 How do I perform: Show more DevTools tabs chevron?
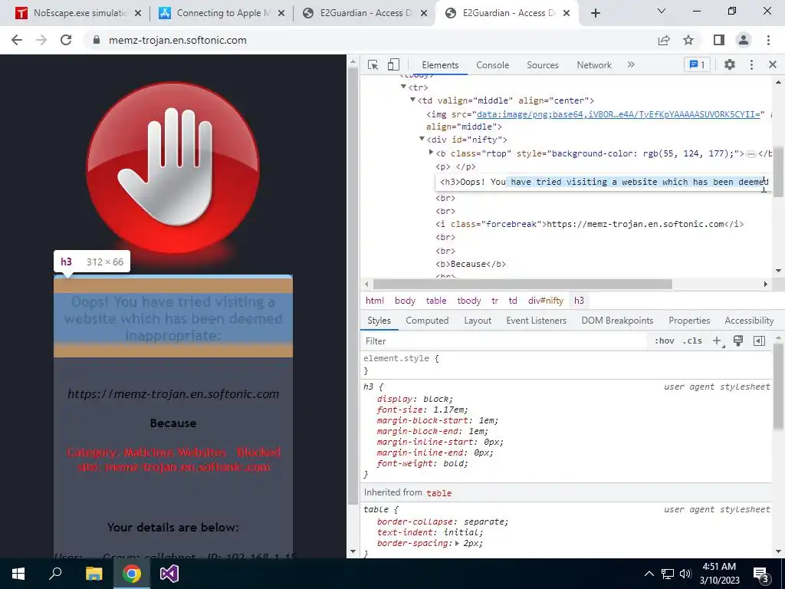(631, 64)
